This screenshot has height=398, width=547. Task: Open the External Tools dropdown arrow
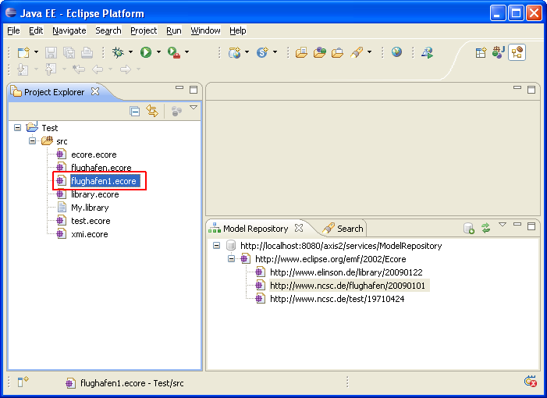187,52
